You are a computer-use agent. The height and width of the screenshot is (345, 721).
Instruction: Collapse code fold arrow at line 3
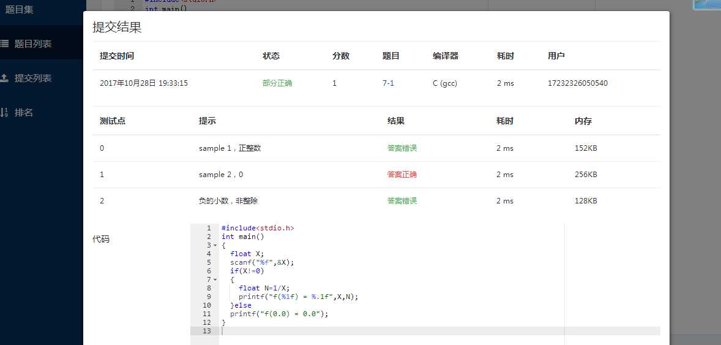215,246
